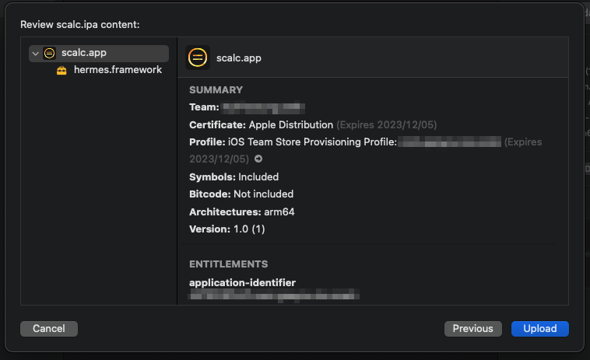
Task: Go back with the Previous button
Action: (472, 329)
